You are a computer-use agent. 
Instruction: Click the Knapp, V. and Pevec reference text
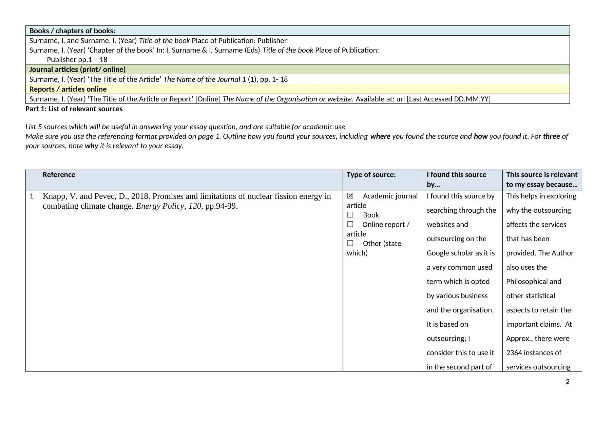187,201
